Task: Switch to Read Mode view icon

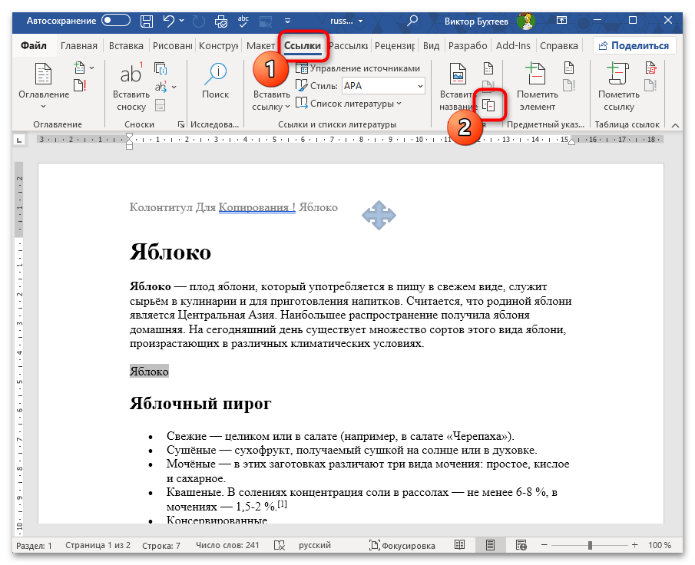Action: pyautogui.click(x=460, y=545)
